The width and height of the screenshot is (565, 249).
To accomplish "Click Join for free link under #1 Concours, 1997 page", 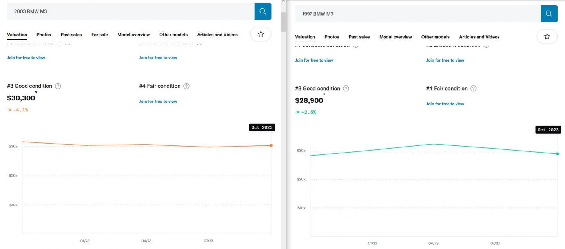I will 314,60.
